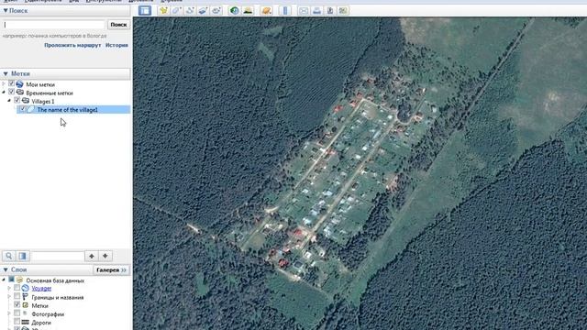The width and height of the screenshot is (587, 330).
Task: Enable the Voyager layer checkbox
Action: pyautogui.click(x=17, y=288)
